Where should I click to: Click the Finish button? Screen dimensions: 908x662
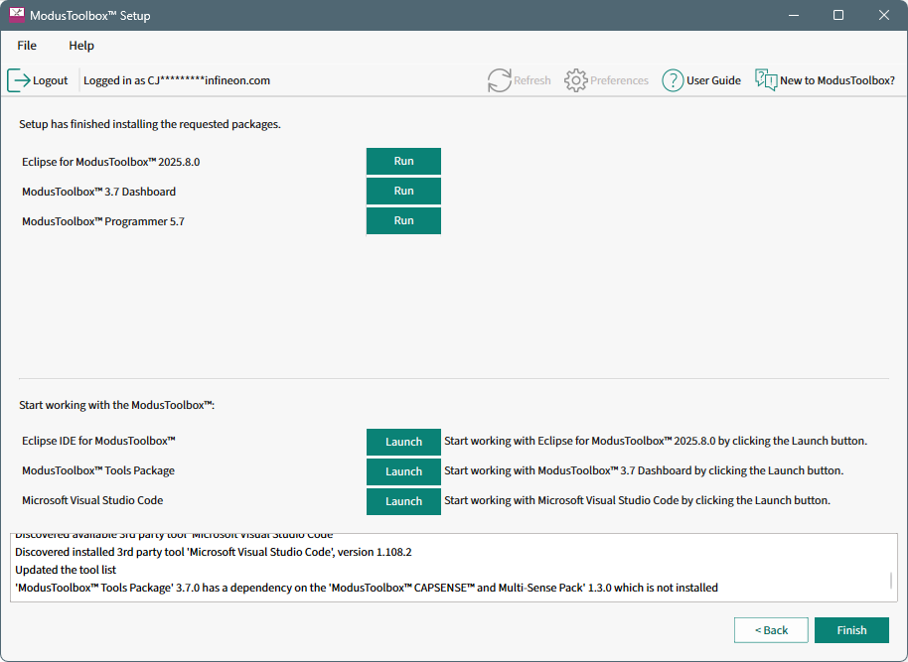[851, 630]
